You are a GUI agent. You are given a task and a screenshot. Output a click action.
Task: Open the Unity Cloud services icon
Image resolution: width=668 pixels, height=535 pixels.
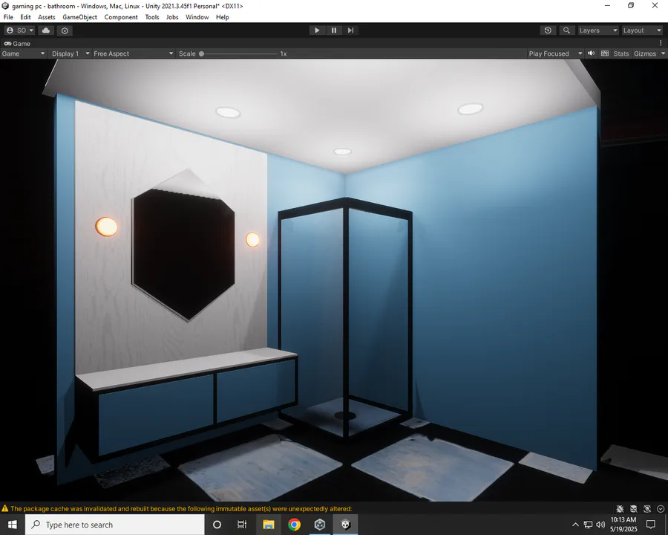pos(45,30)
